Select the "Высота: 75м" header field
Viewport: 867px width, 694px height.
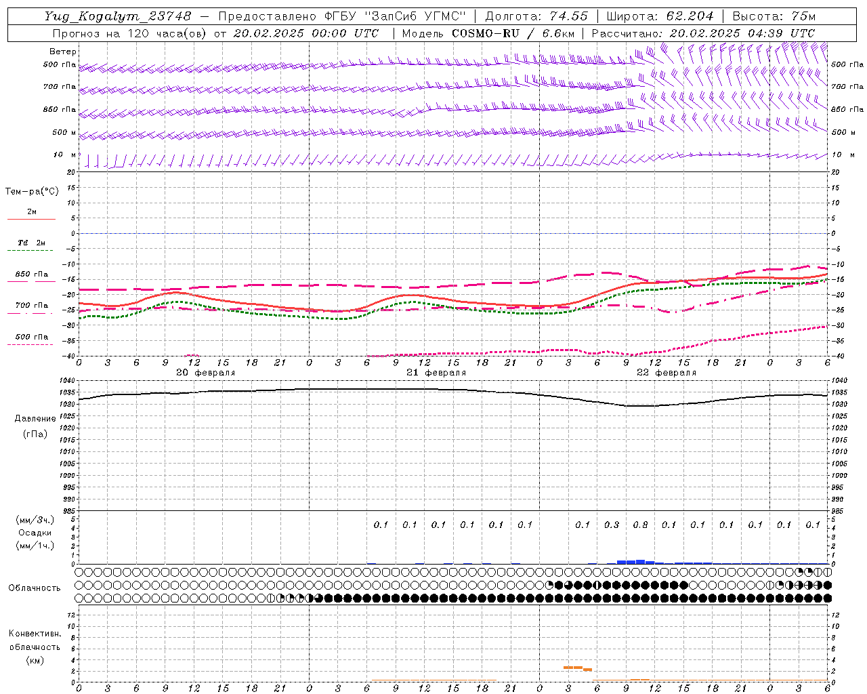pyautogui.click(x=774, y=16)
